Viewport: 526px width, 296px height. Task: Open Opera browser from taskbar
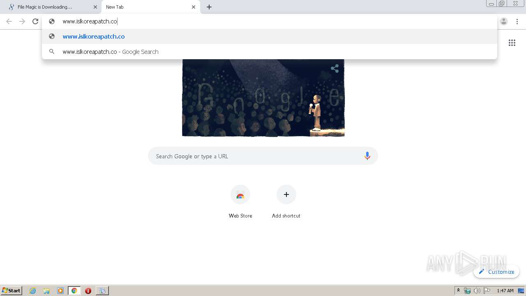[x=88, y=291]
